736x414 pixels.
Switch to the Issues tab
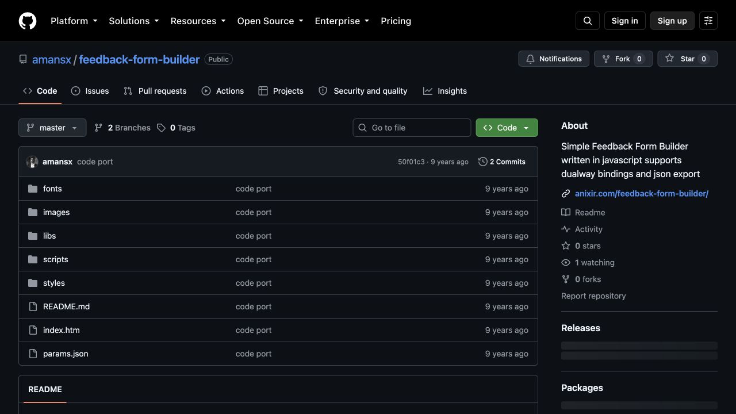[90, 91]
